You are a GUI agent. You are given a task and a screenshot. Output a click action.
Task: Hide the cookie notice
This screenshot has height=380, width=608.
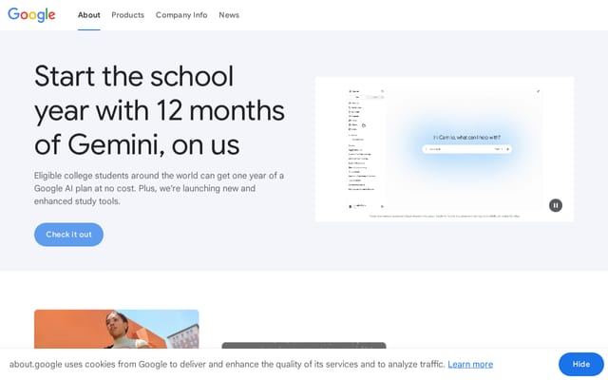580,364
